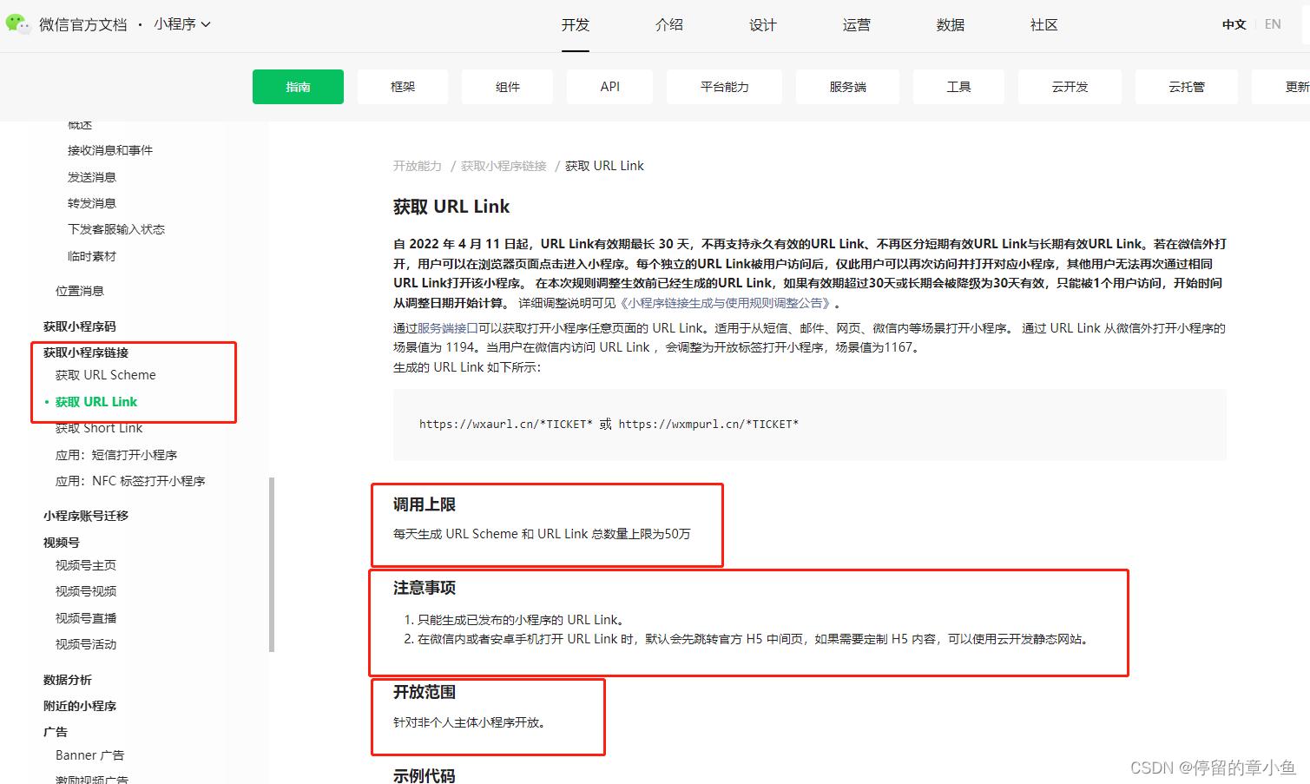Screen dimensions: 1310x784
Task: Open 广告 sidebar section
Action: (x=56, y=732)
